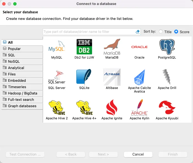Choose the Apache Ignite flame icon

click(112, 107)
